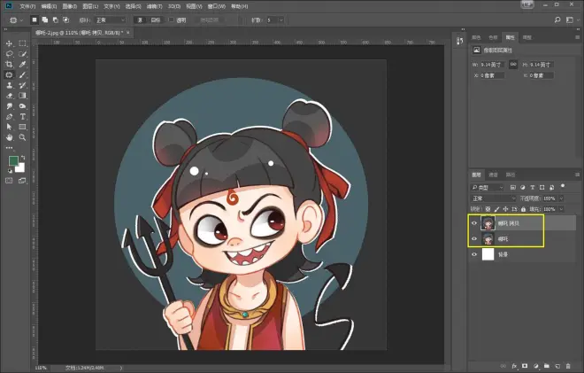Viewport: 584px width, 373px height.
Task: Select the Quick Selection tool
Action: tap(22, 54)
